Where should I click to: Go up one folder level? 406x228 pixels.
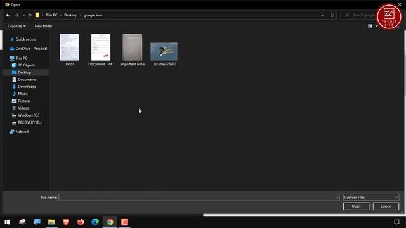[x=30, y=15]
